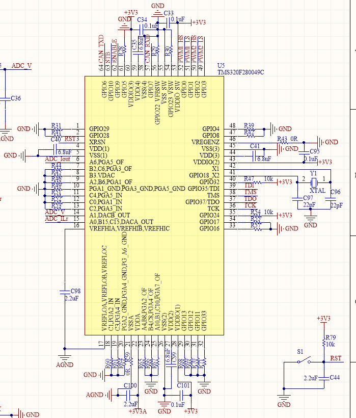Select the RST net label near S1
The width and height of the screenshot is (356, 418).
tap(336, 358)
